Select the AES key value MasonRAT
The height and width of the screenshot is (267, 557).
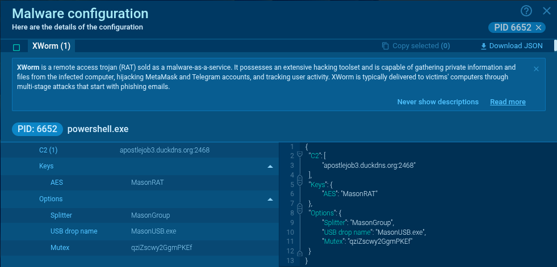tap(148, 183)
